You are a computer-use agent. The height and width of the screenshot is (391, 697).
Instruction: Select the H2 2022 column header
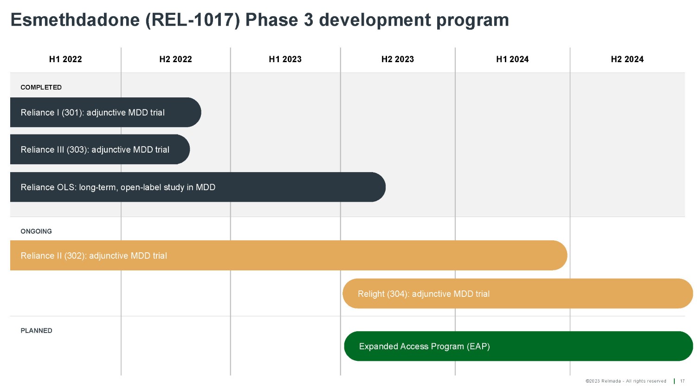(175, 59)
